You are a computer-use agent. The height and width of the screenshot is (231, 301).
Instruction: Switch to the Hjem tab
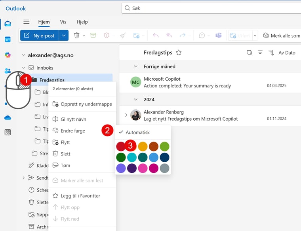pos(44,22)
